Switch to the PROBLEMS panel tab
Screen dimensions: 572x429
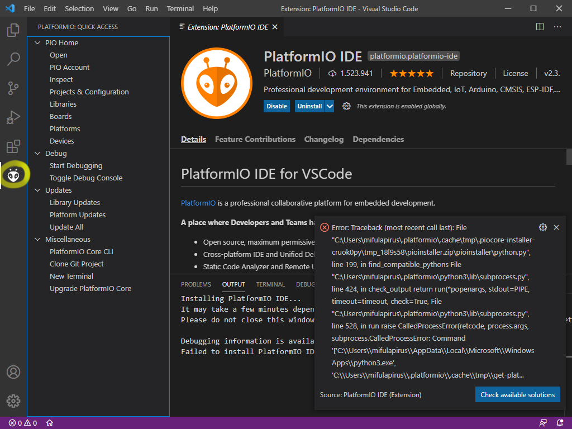[x=196, y=284]
